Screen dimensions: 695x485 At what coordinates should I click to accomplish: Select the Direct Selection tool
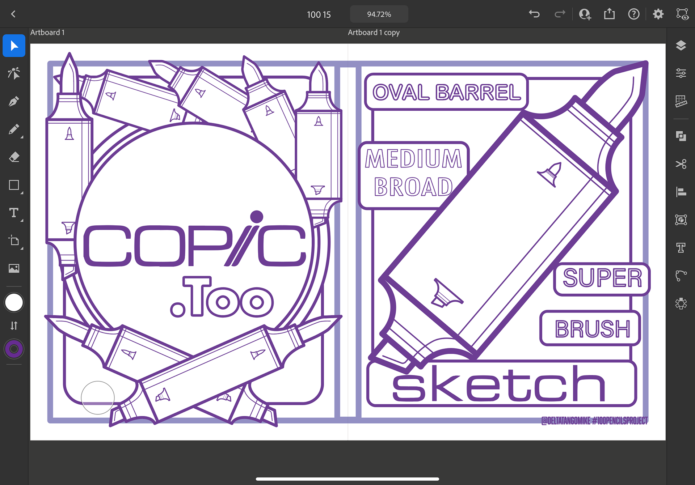pyautogui.click(x=14, y=73)
